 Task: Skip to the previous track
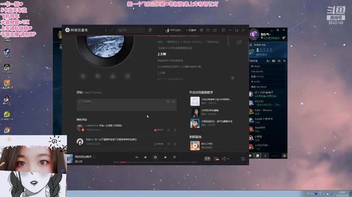pos(145,157)
